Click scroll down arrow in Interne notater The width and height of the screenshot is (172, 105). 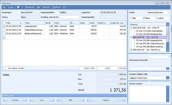pos(167,101)
